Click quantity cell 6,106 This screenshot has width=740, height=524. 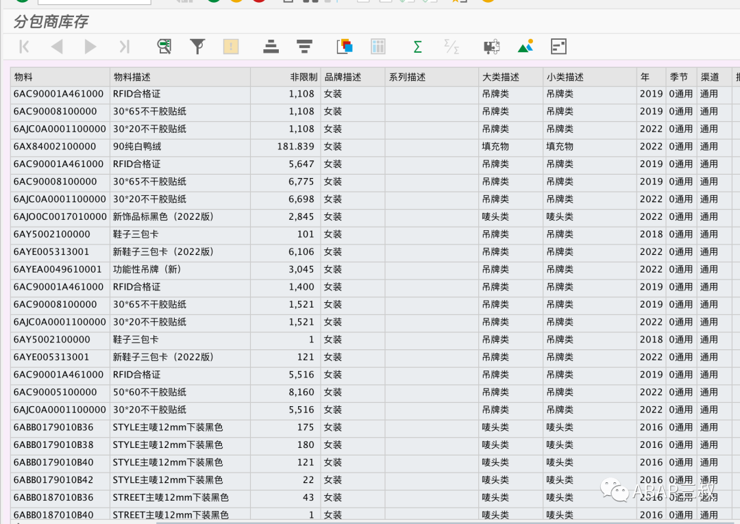tap(286, 252)
